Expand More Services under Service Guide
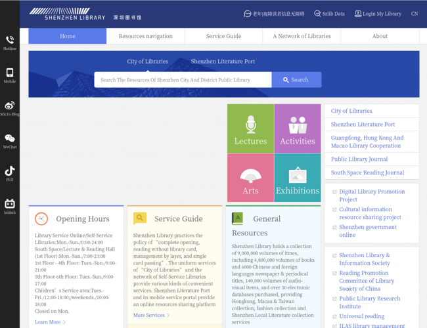 (151, 316)
